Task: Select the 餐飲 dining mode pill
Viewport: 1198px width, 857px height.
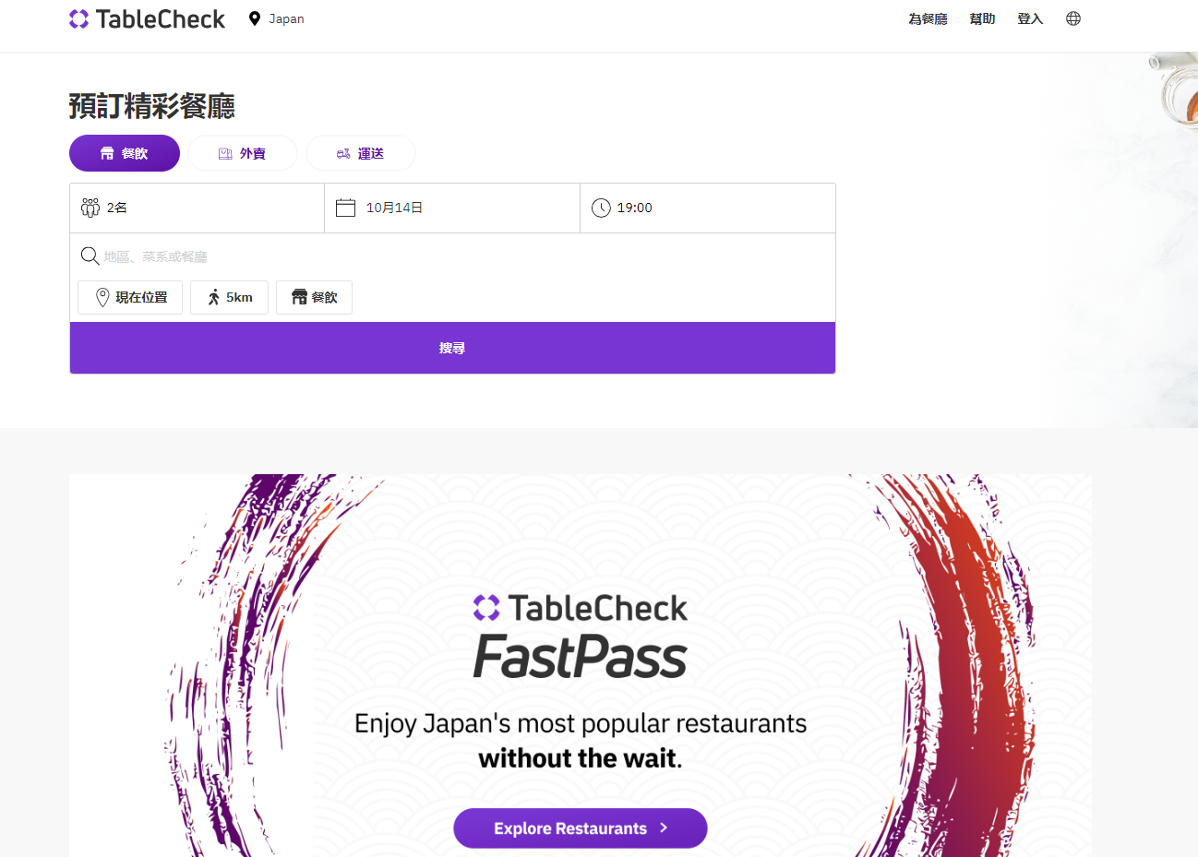Action: pos(125,153)
